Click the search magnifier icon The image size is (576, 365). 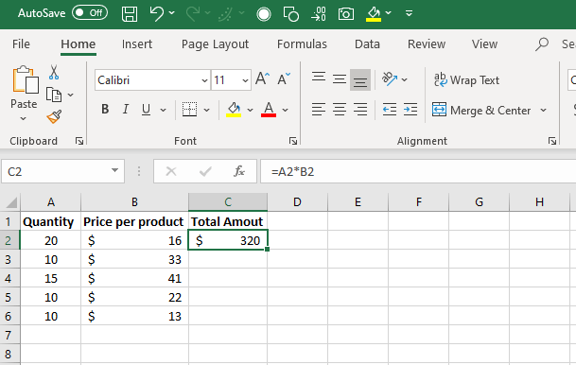pyautogui.click(x=542, y=44)
